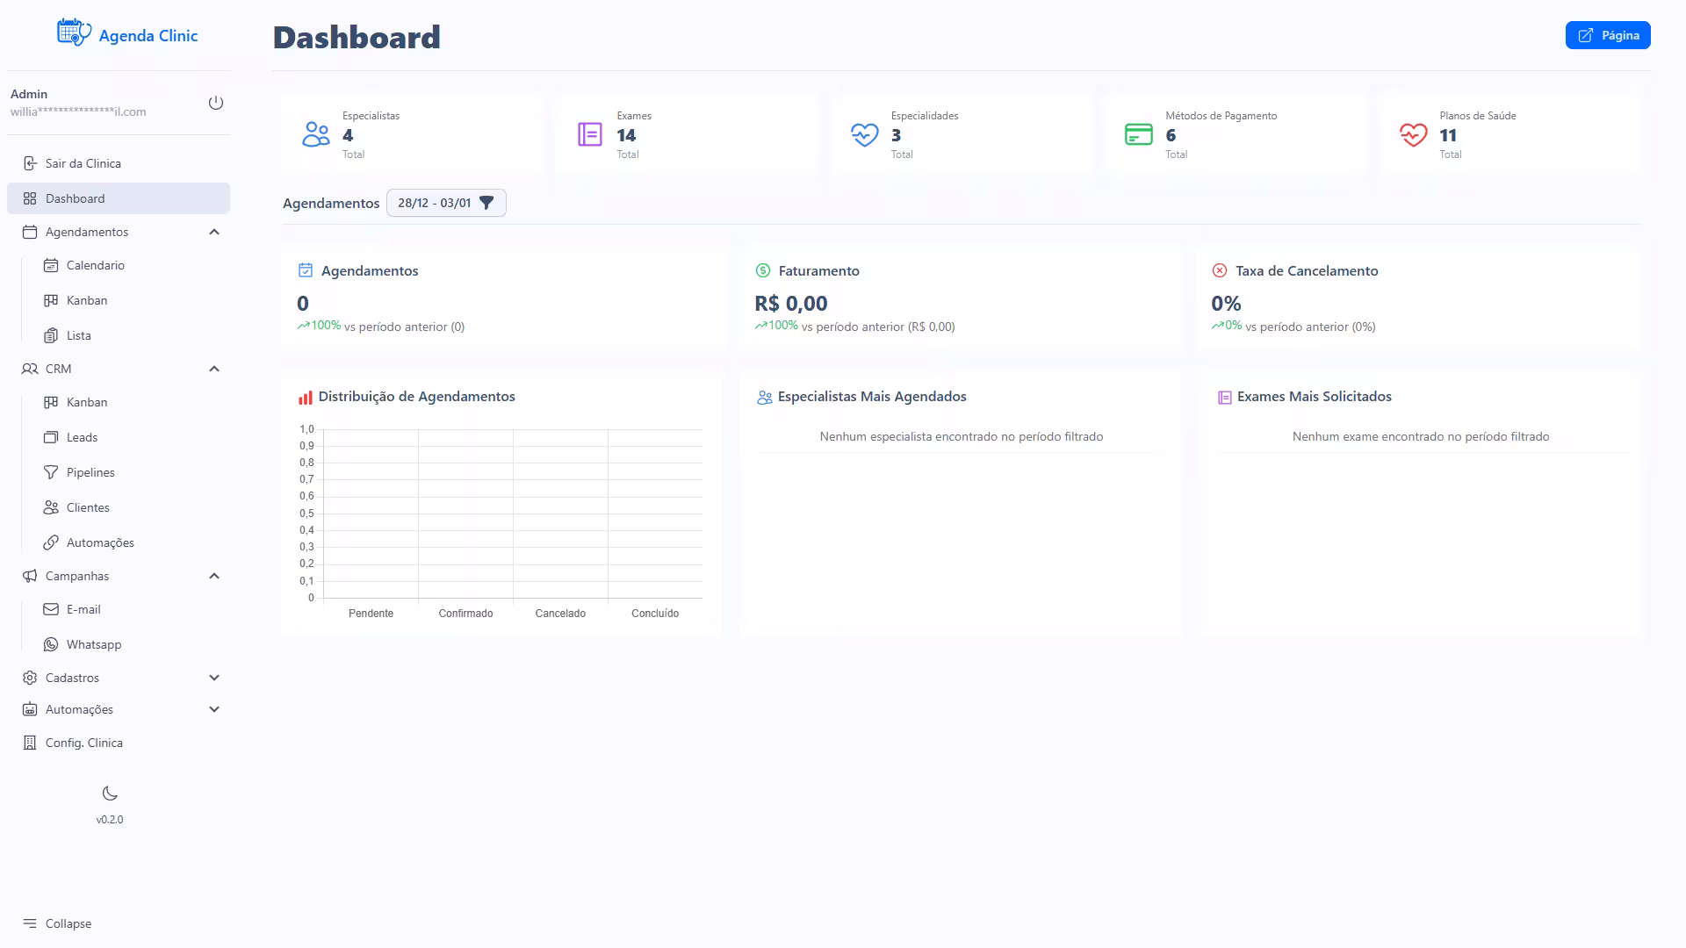Open Calendario under Agendamentos
This screenshot has width=1686, height=948.
129,265
